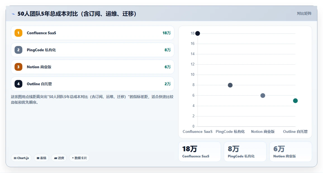Open the 8万 PingCode 私有化 summary card
Screen dimensions: 323x173
point(245,152)
